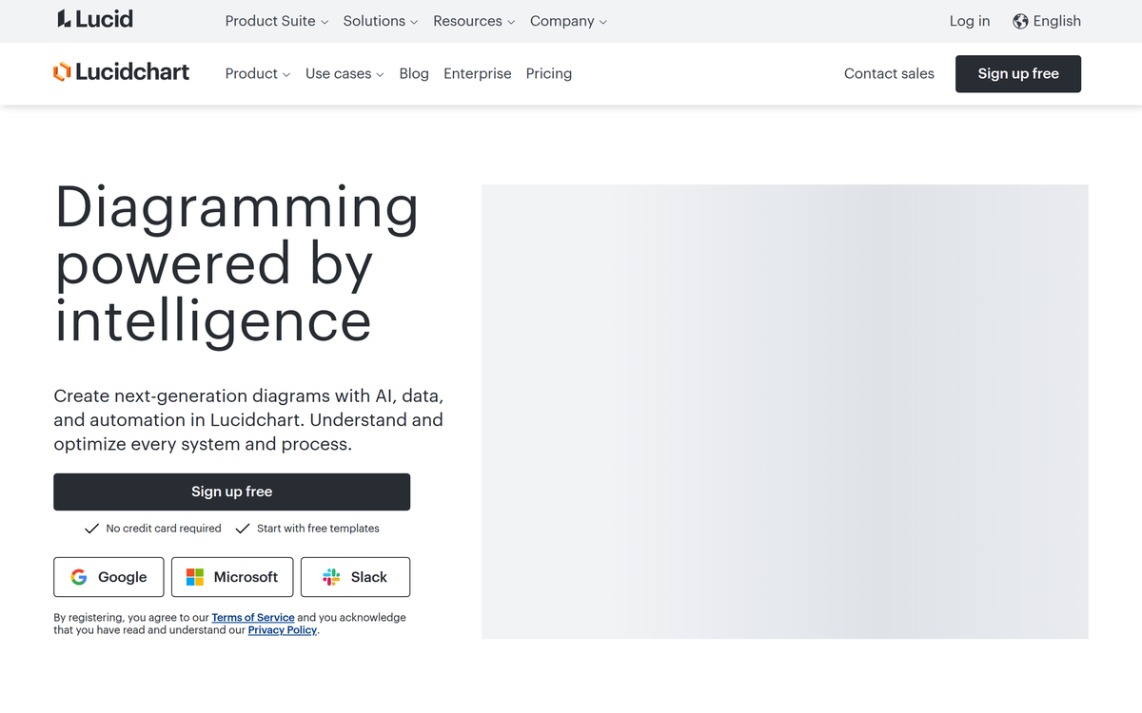Click the 'Diagramming powered by intelligence' heading
Screen dimensions: 1142x713
(x=236, y=263)
